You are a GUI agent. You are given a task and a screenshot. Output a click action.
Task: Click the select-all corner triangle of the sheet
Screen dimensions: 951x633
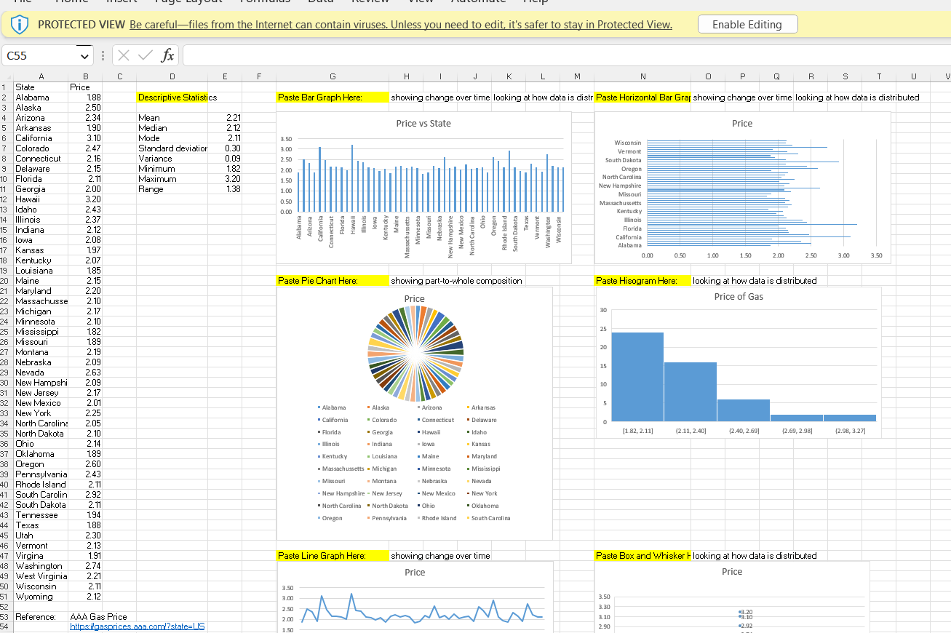click(x=7, y=76)
